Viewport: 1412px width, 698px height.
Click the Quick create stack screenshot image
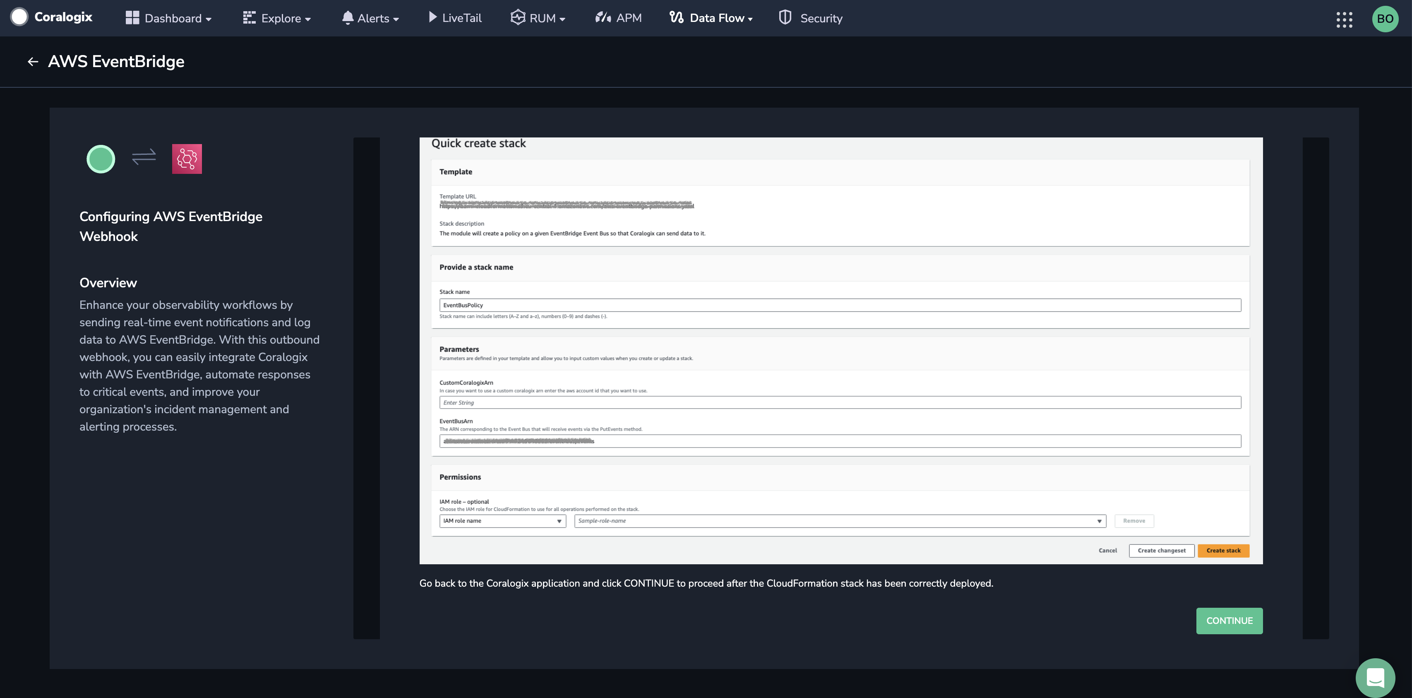[x=841, y=351]
